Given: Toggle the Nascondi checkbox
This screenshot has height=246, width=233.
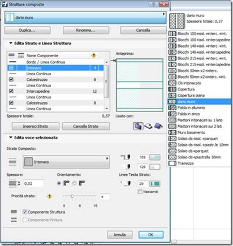Looking at the screenshot, I should (x=140, y=192).
